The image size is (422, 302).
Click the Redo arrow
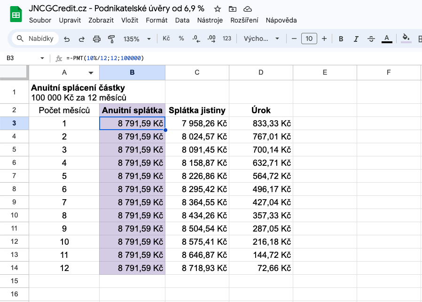(82, 39)
